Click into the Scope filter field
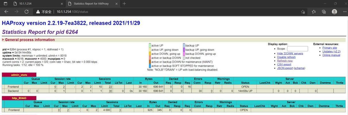Image resolution: width=348 pixels, height=115 pixels. click(x=297, y=49)
